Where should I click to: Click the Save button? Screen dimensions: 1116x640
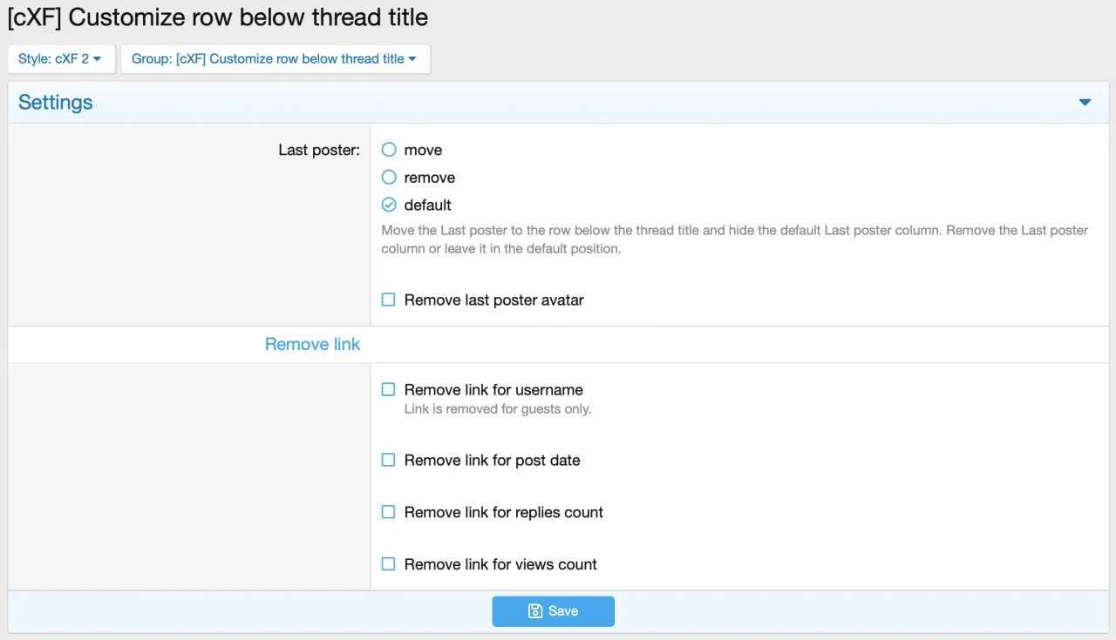(553, 611)
